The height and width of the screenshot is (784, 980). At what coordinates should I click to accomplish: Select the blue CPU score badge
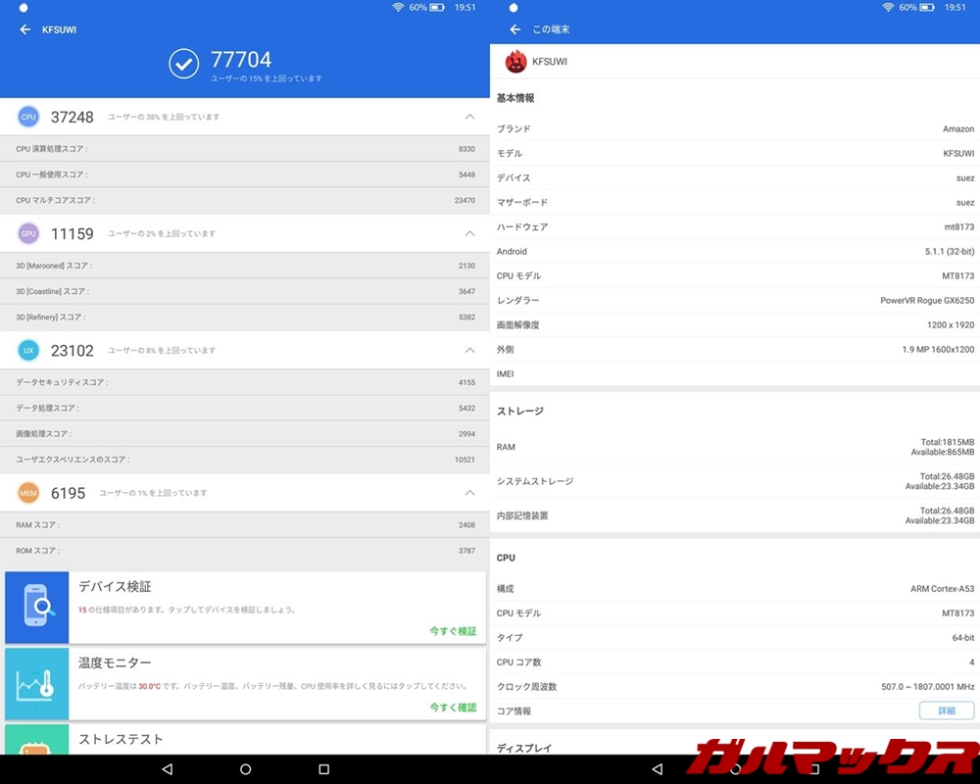(x=27, y=117)
